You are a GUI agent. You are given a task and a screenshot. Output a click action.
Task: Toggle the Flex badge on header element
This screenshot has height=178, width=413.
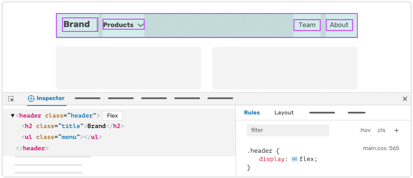(112, 116)
